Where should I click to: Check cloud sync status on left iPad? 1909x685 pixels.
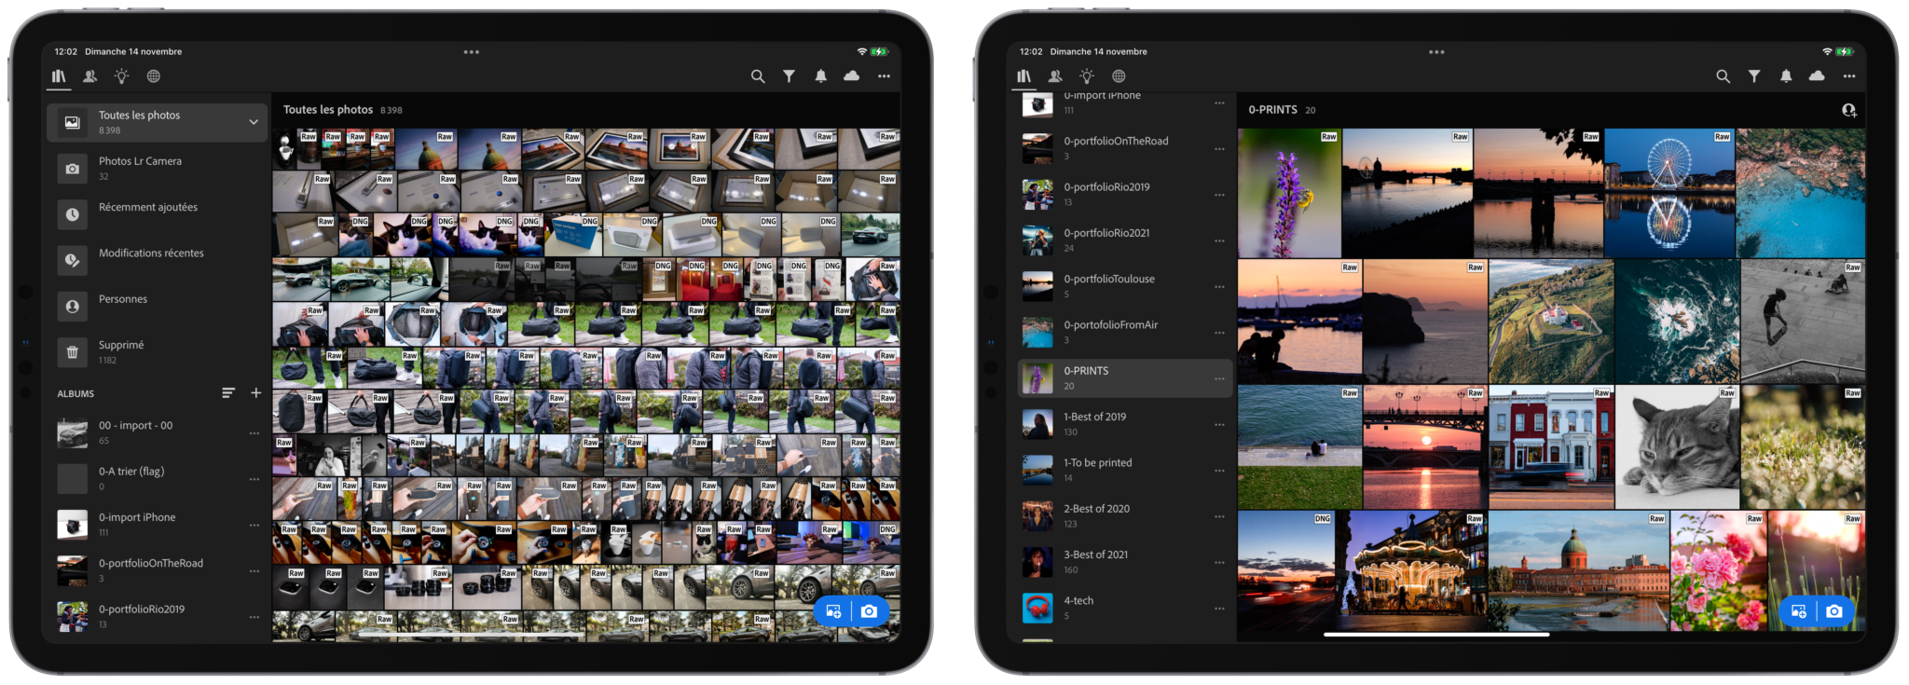pos(852,76)
